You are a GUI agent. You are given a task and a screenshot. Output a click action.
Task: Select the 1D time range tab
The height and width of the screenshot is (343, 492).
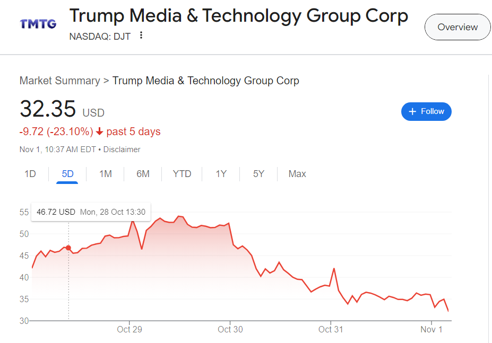(x=30, y=174)
